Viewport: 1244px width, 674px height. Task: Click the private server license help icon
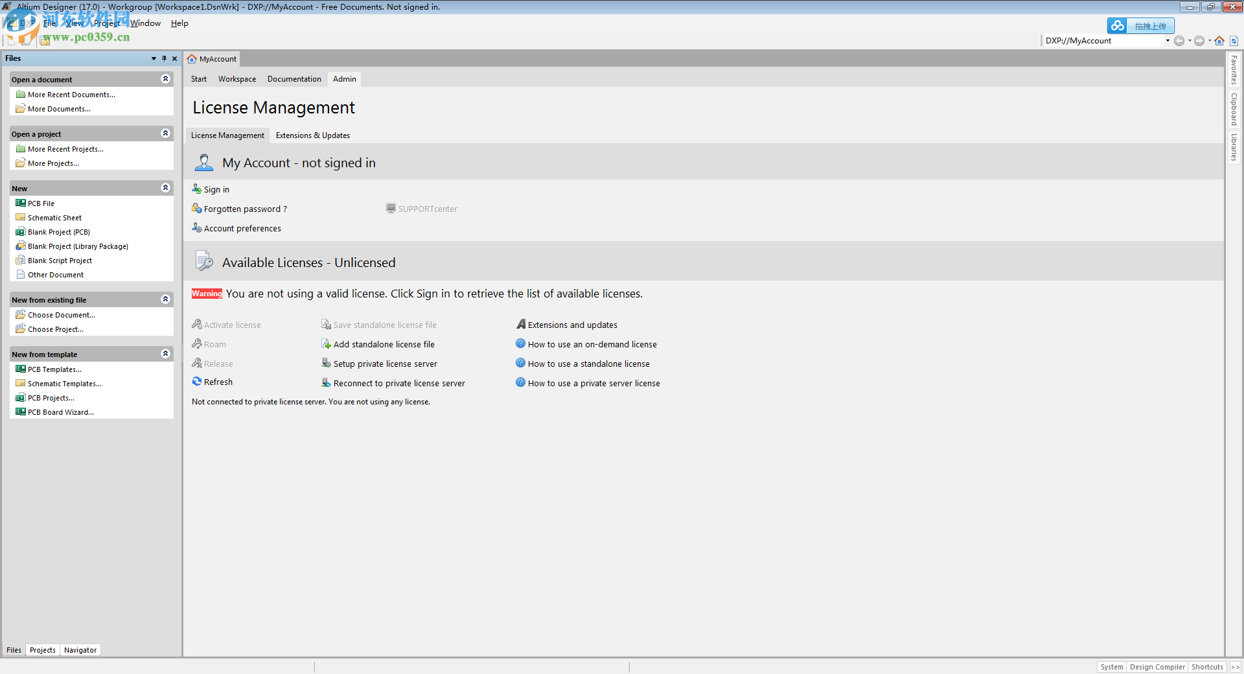coord(520,382)
